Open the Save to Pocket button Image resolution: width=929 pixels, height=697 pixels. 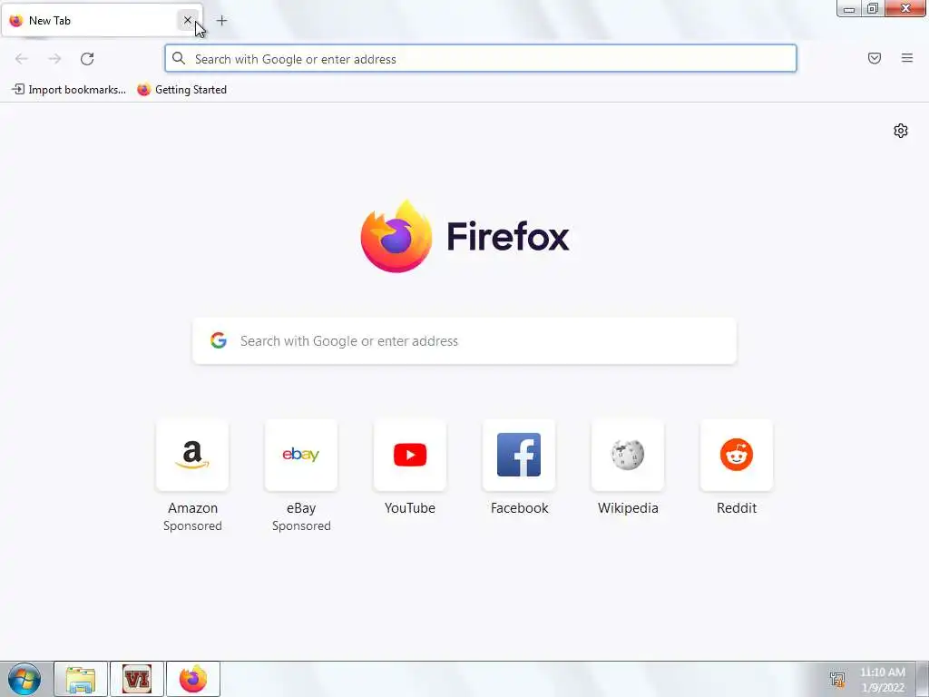[x=875, y=58]
